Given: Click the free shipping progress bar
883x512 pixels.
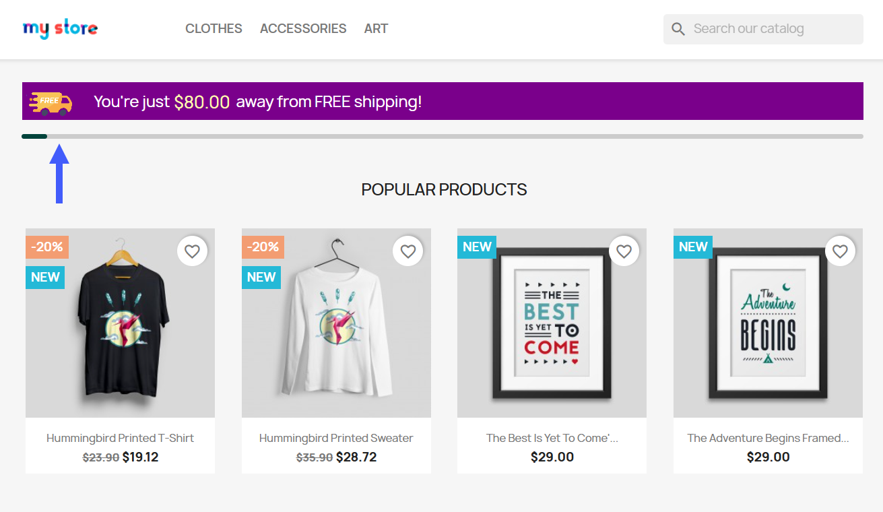Looking at the screenshot, I should pyautogui.click(x=443, y=136).
